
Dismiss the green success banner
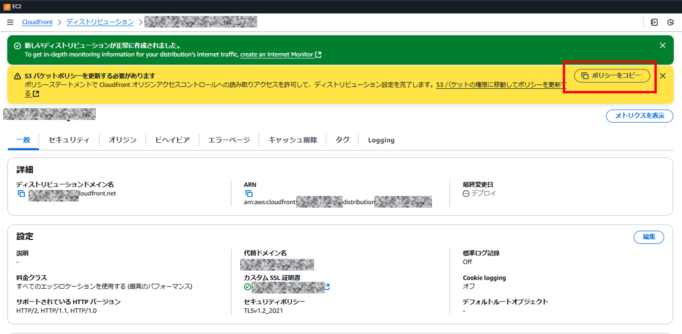click(x=662, y=45)
